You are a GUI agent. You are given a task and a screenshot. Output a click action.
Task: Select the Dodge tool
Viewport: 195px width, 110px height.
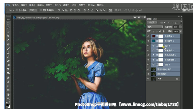point(8,73)
